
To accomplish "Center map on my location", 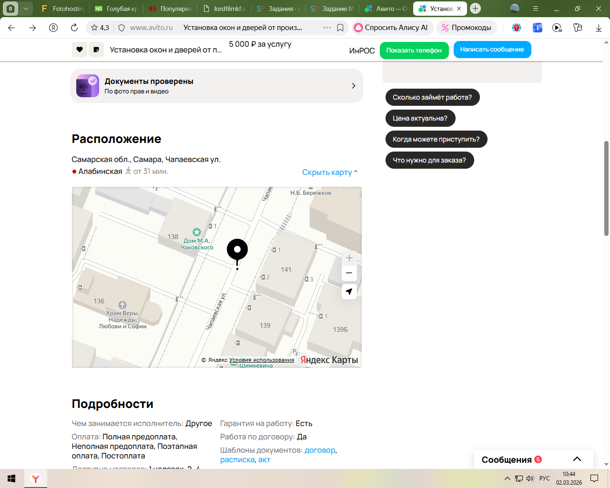I will tap(349, 292).
